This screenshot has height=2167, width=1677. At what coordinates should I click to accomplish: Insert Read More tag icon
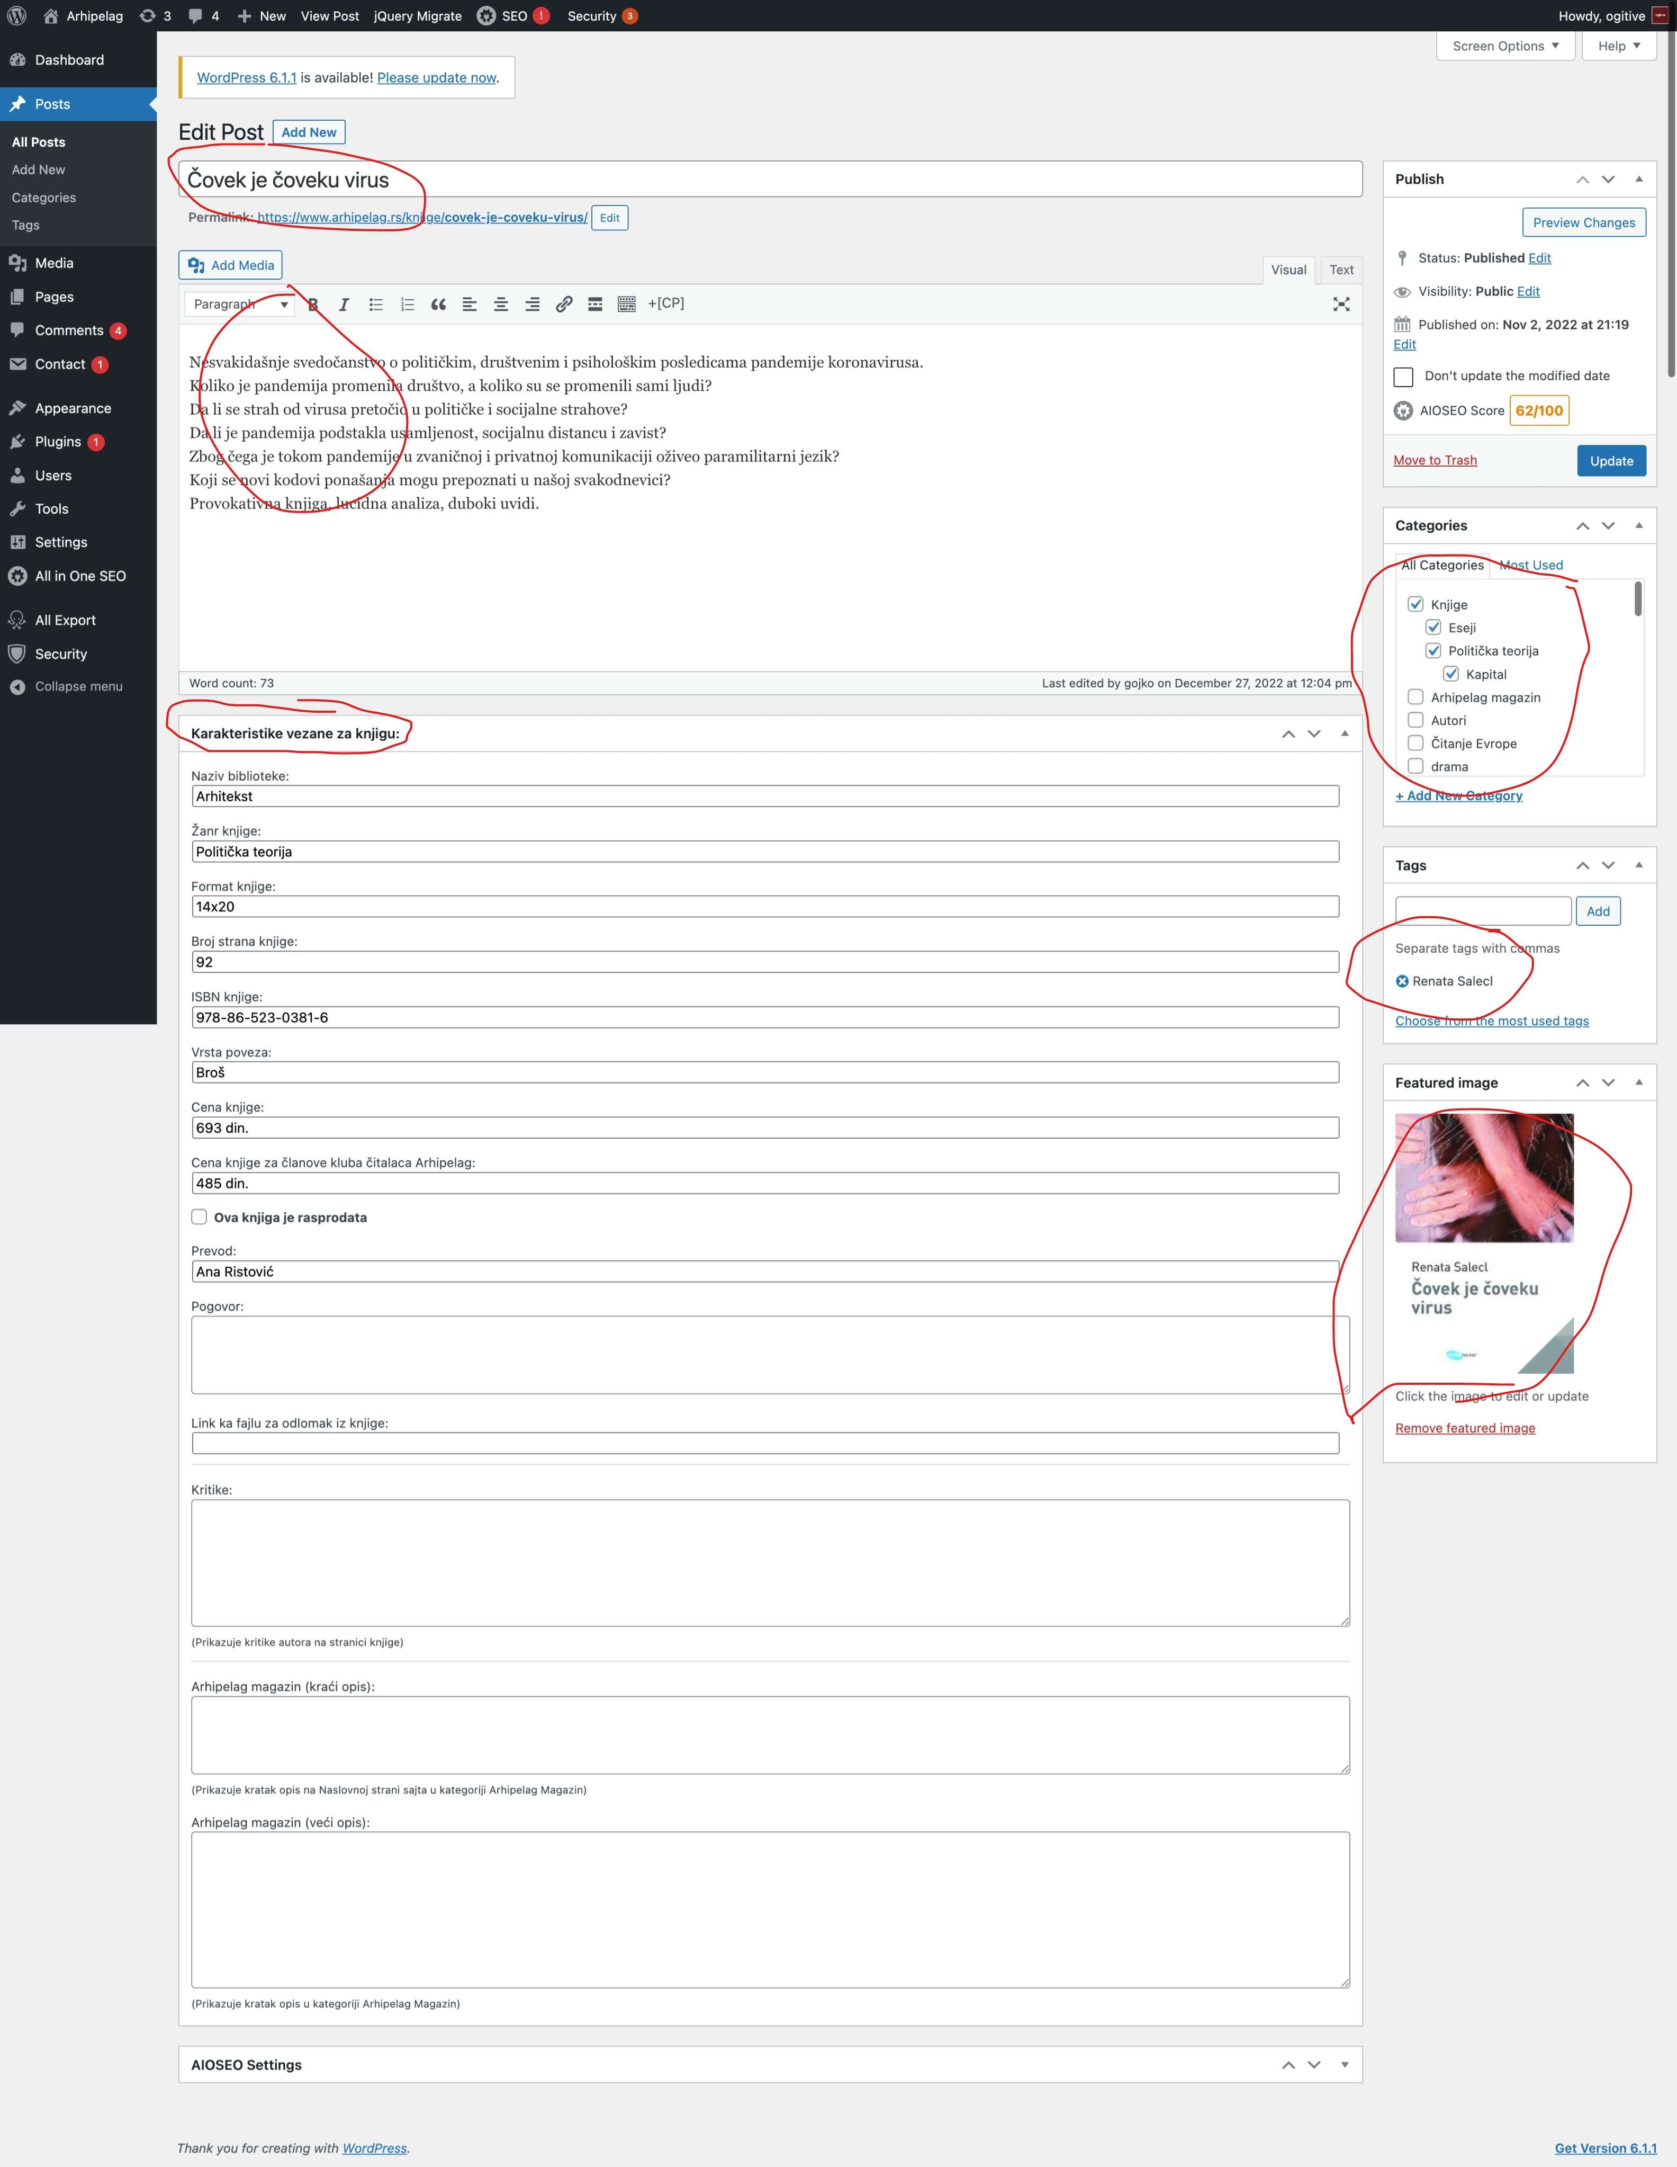tap(595, 305)
